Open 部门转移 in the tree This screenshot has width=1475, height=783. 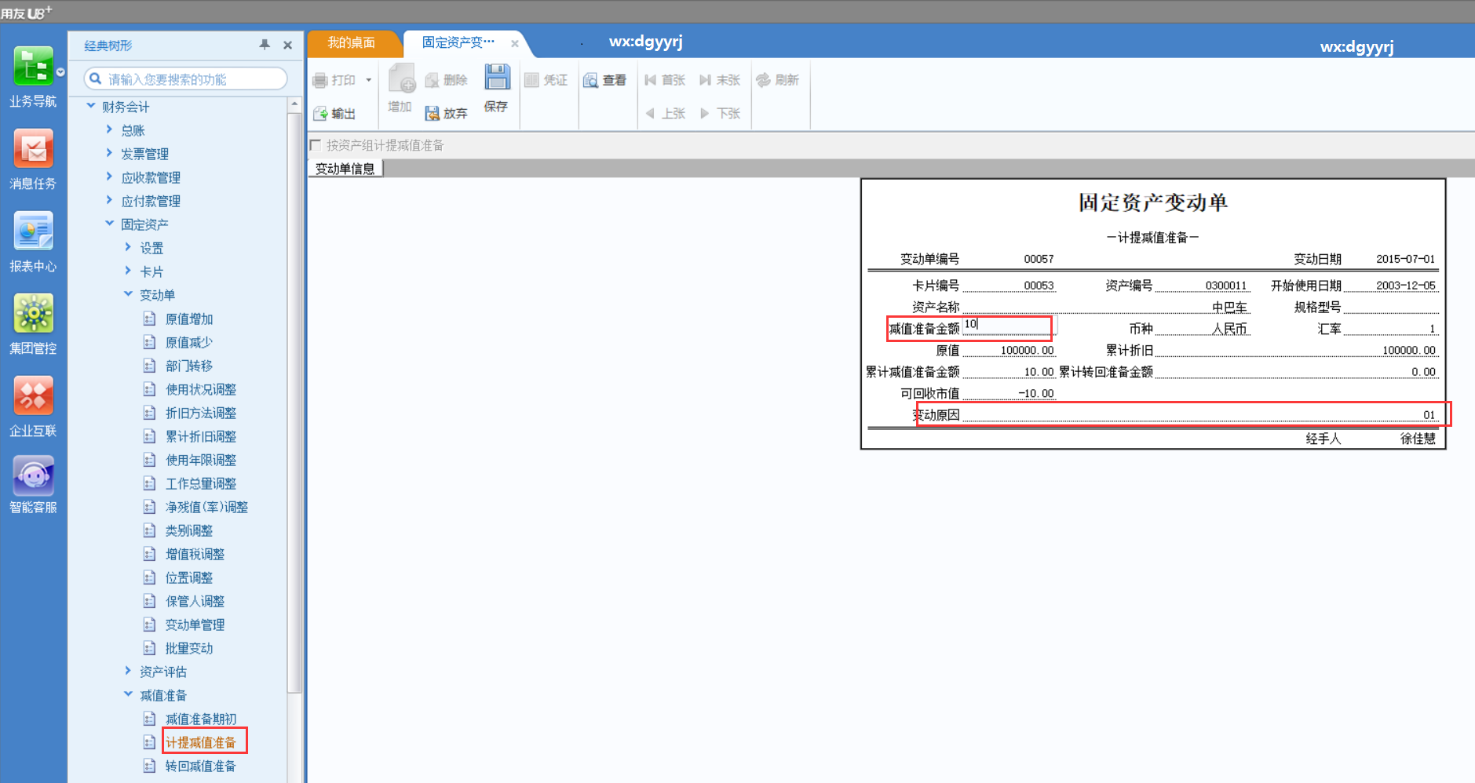click(x=189, y=366)
